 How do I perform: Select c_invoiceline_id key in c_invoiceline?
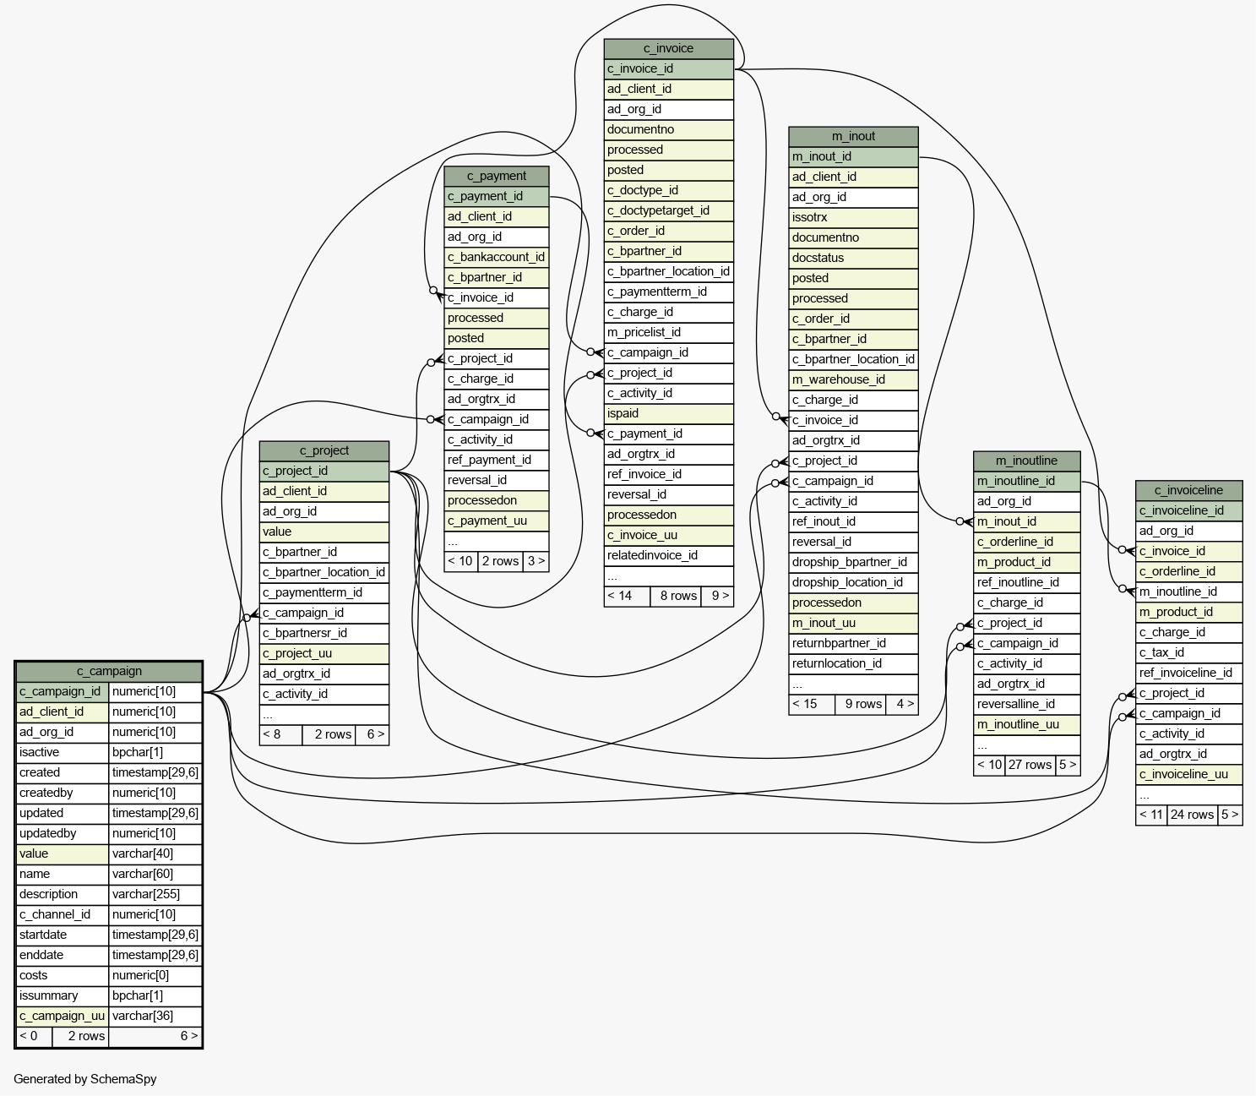(x=1188, y=510)
